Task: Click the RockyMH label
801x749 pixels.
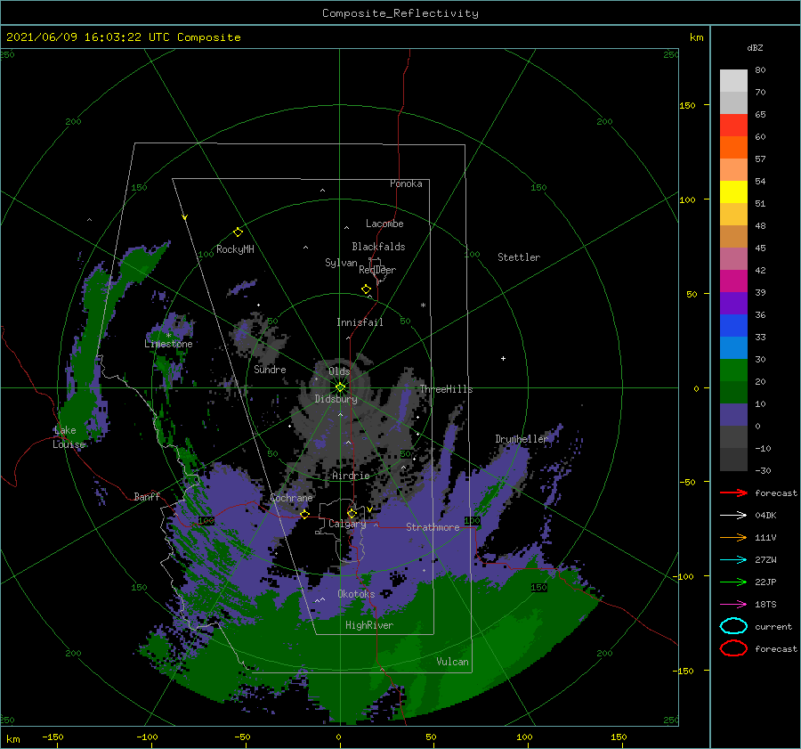Action: pyautogui.click(x=235, y=249)
